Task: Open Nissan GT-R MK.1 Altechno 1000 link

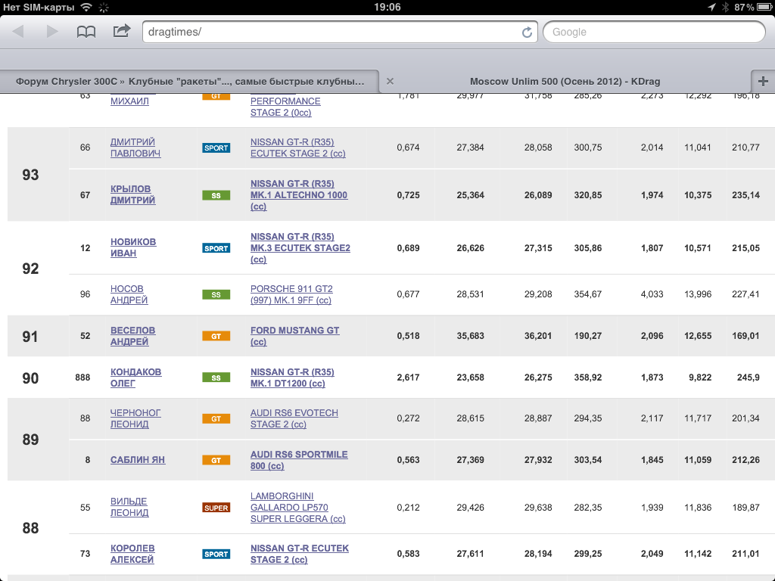Action: click(299, 194)
